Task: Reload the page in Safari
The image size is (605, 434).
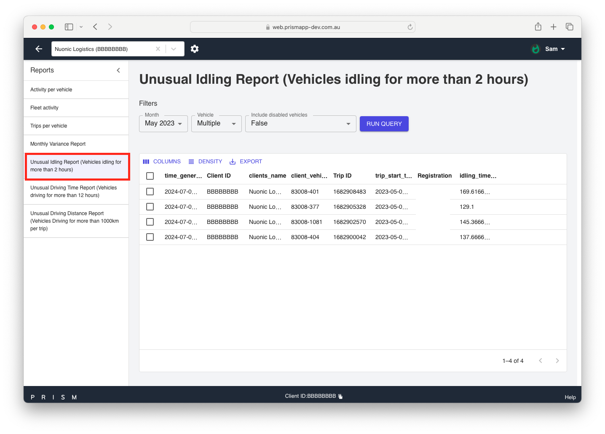Action: 410,27
